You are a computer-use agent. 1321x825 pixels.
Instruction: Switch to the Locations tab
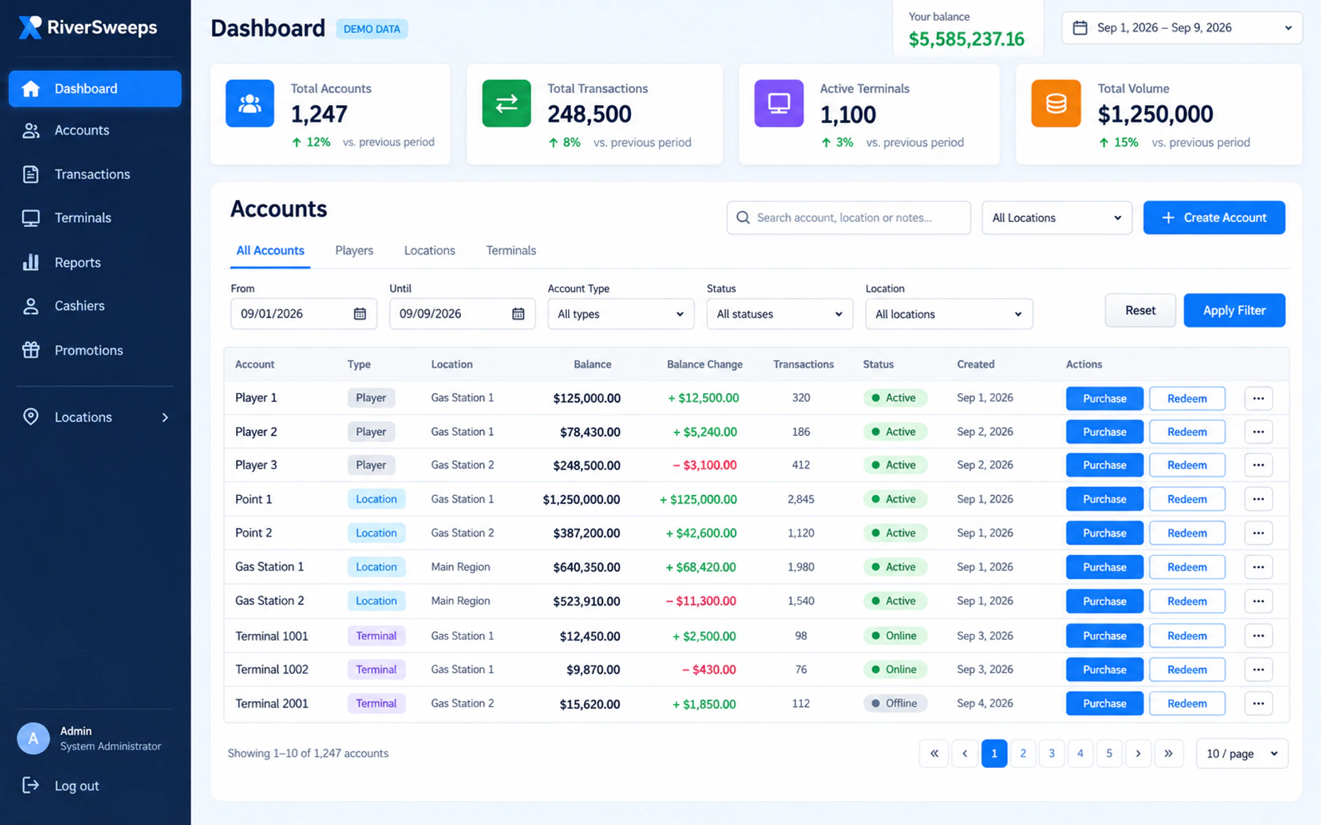pyautogui.click(x=429, y=250)
